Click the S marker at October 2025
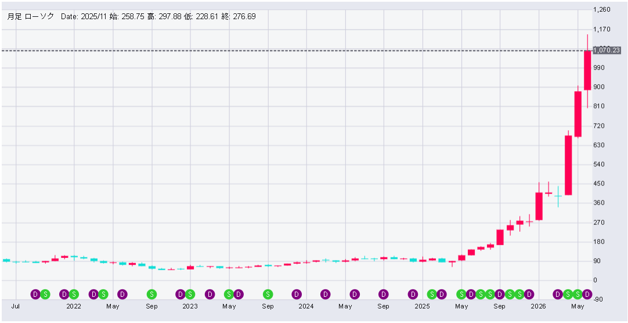This screenshot has width=628, height=323. click(510, 295)
